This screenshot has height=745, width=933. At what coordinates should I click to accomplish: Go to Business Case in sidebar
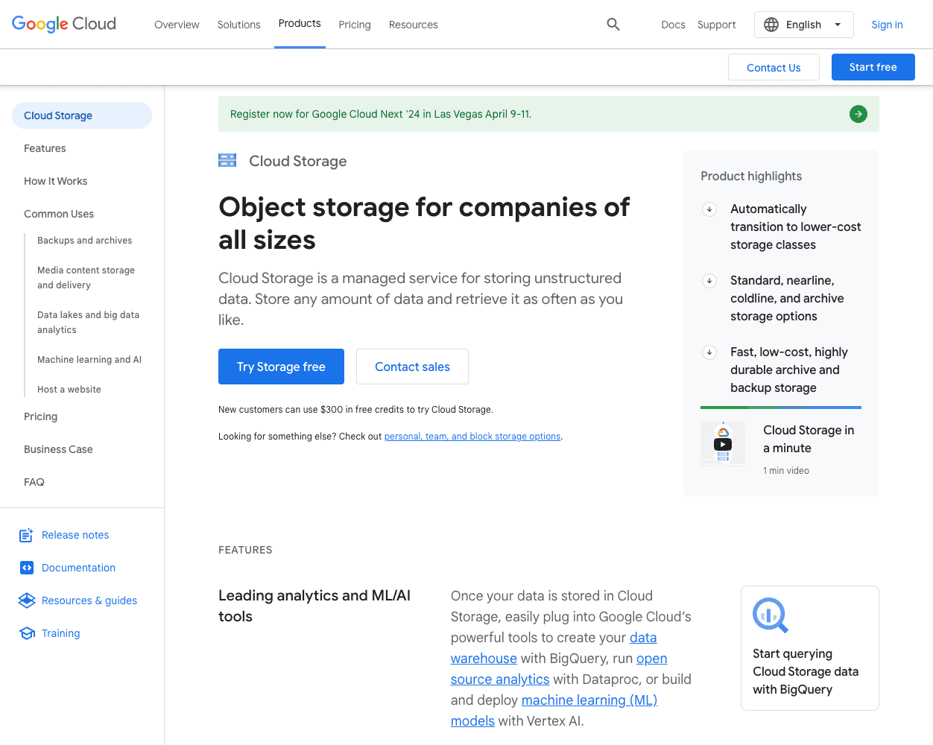click(x=58, y=449)
